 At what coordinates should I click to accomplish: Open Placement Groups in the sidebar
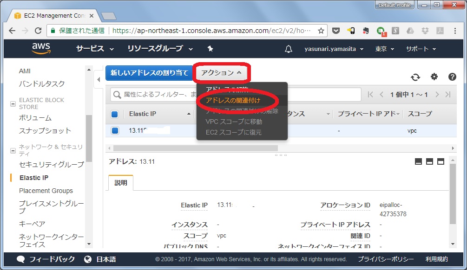46,191
